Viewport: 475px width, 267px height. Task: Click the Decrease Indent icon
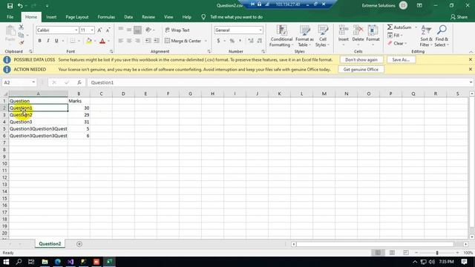point(148,41)
